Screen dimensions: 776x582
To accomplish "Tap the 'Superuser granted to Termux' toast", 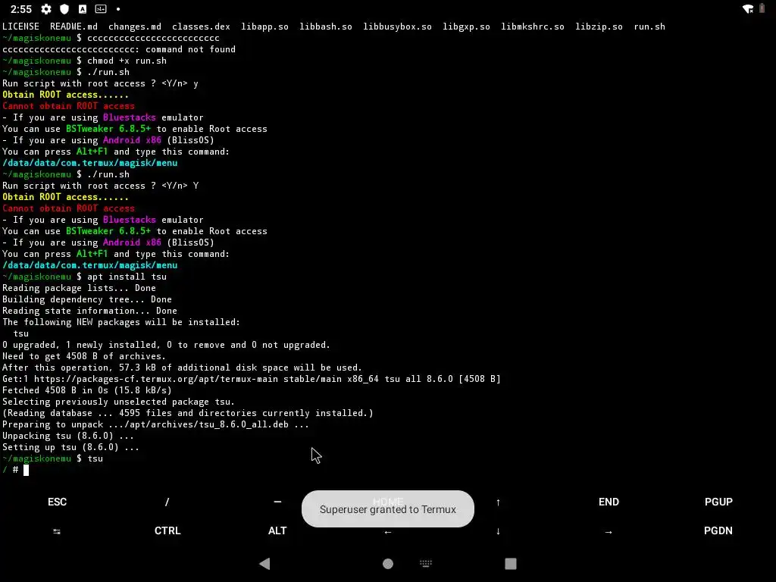I will coord(388,509).
